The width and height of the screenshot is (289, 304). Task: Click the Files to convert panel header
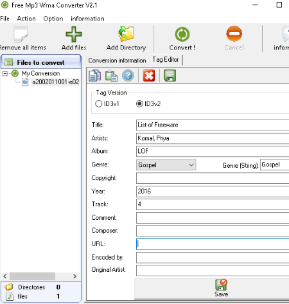[41, 62]
